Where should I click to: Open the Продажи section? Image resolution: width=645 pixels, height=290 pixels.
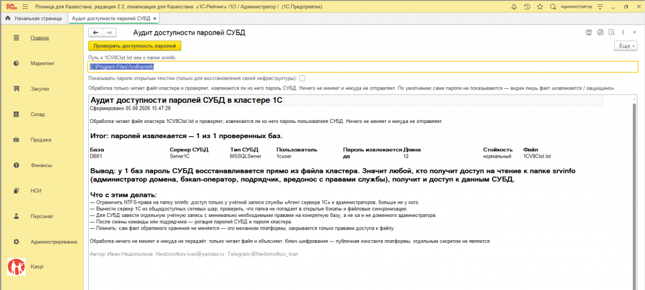[x=41, y=140]
